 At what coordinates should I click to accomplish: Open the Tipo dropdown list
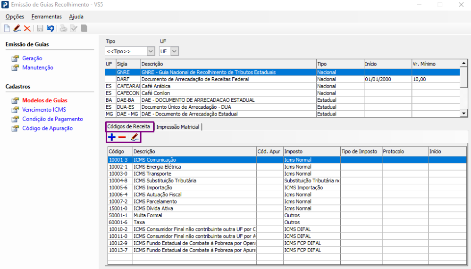[x=151, y=51]
